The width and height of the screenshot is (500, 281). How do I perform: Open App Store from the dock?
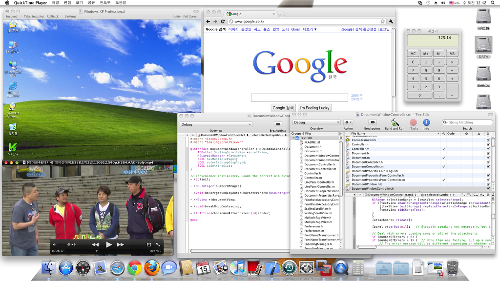(66, 268)
